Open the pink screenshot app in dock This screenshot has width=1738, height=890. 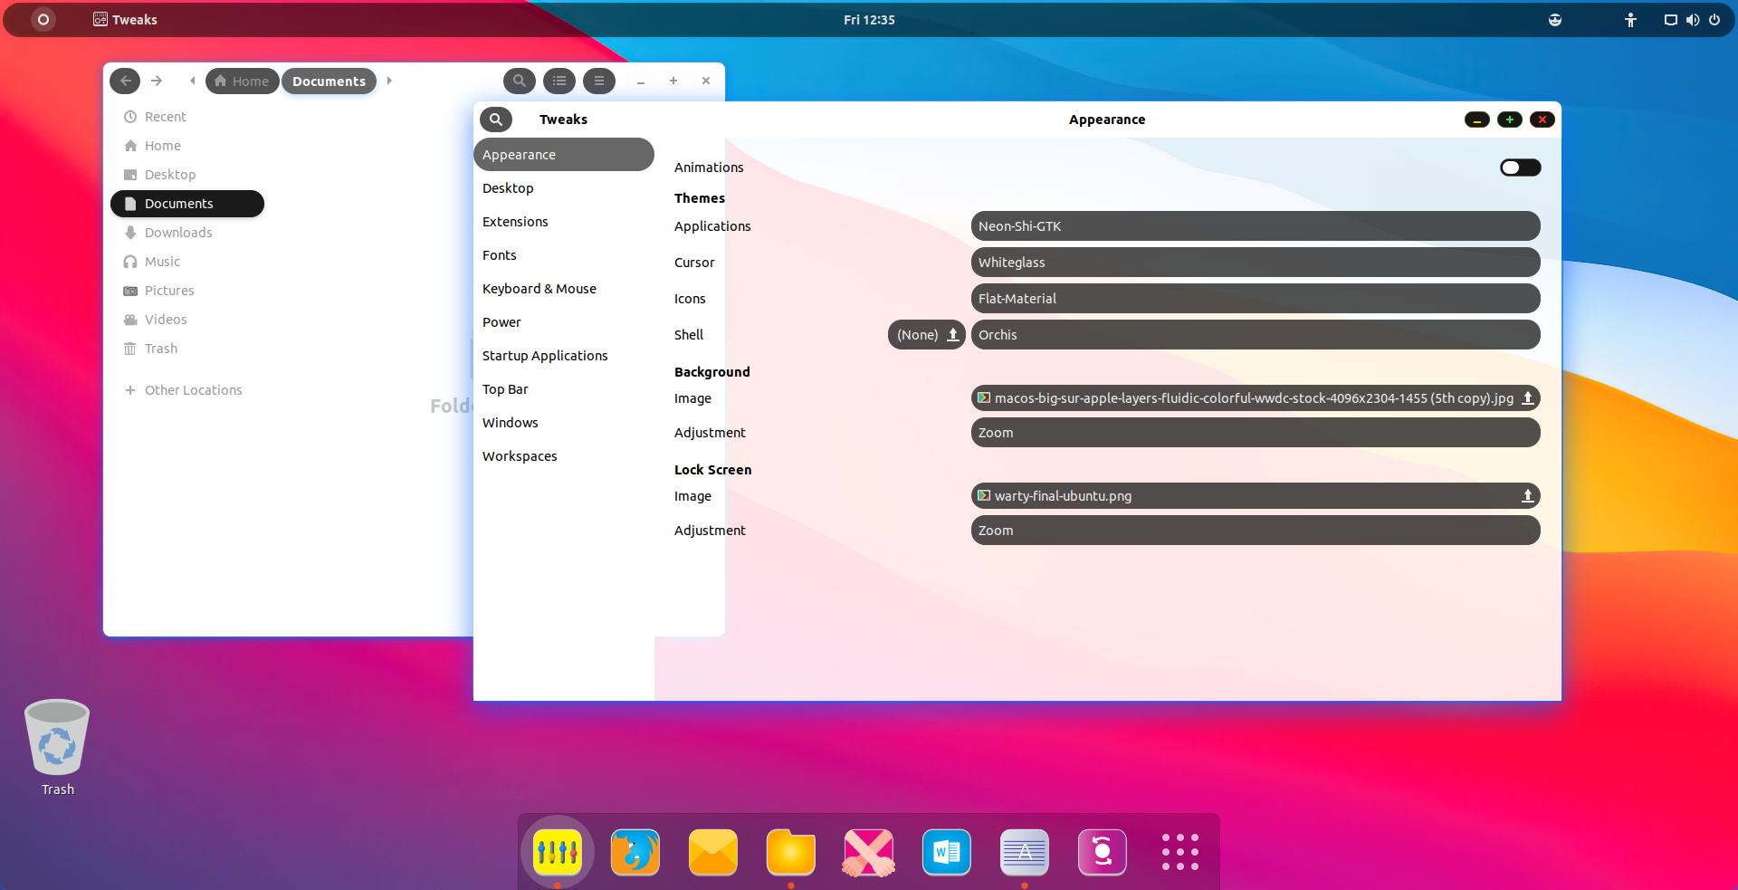tap(1103, 852)
